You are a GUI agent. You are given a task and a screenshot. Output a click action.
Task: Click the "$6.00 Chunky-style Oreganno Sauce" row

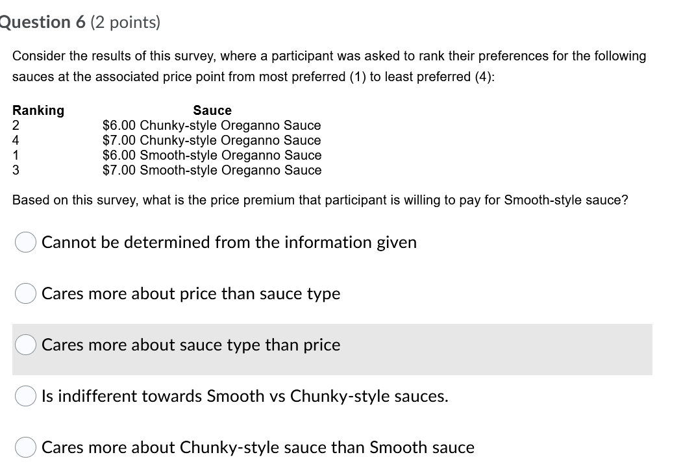pos(211,125)
